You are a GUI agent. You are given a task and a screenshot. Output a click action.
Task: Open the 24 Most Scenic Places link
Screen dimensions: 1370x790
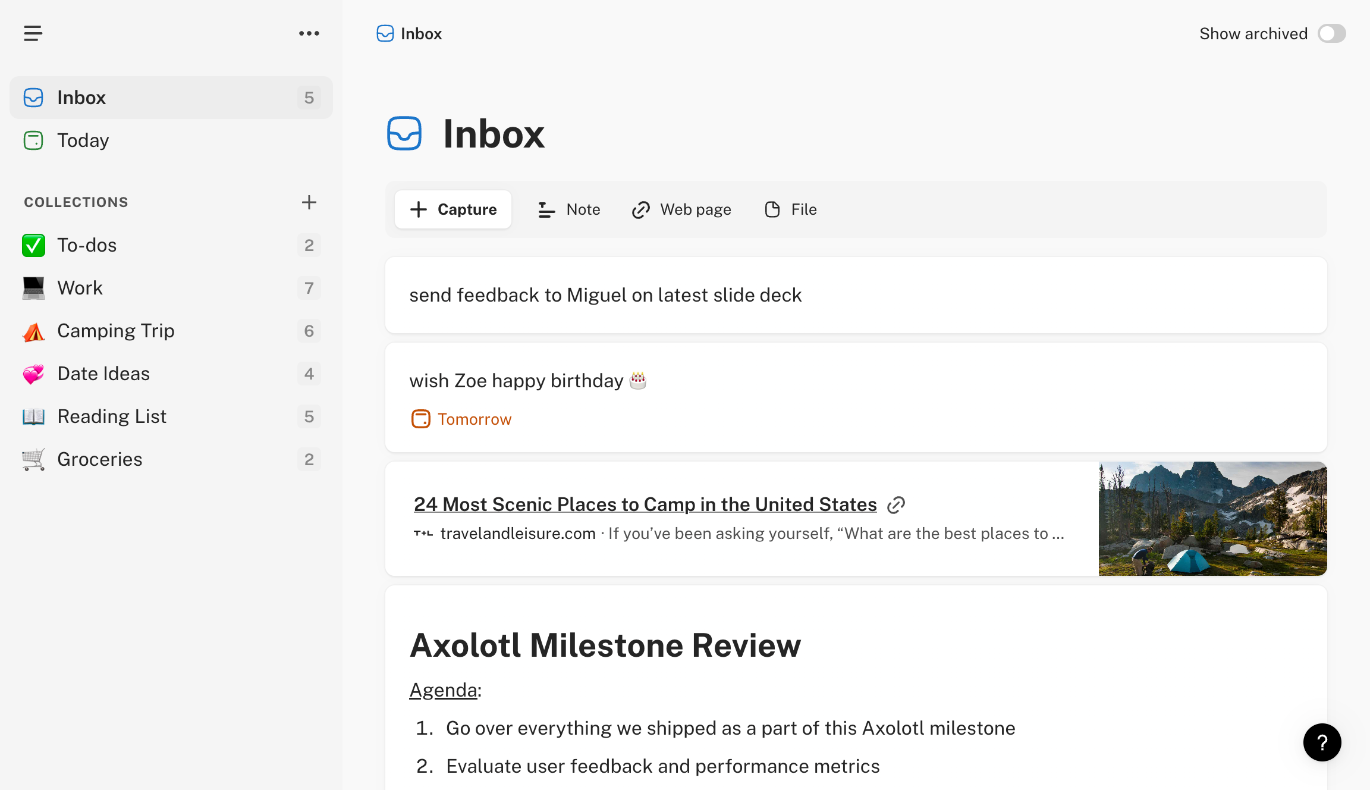tap(645, 504)
